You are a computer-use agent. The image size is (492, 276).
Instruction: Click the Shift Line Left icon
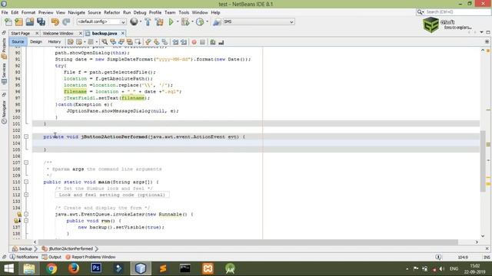click(x=175, y=42)
